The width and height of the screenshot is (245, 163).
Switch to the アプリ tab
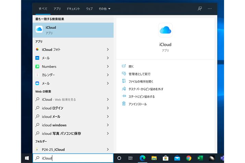pyautogui.click(x=57, y=9)
